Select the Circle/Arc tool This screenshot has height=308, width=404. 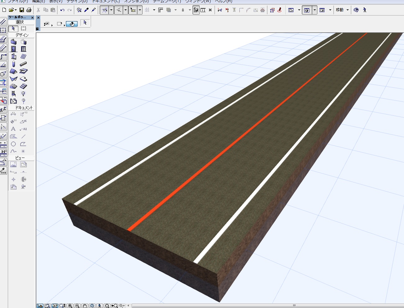[x=13, y=144]
